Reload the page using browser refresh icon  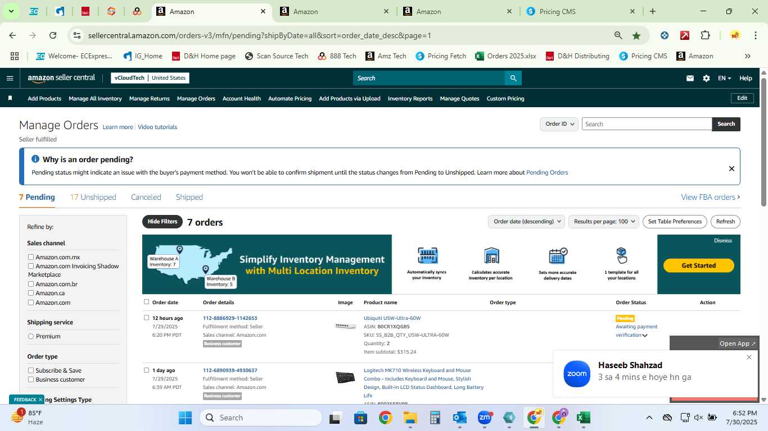pyautogui.click(x=53, y=35)
